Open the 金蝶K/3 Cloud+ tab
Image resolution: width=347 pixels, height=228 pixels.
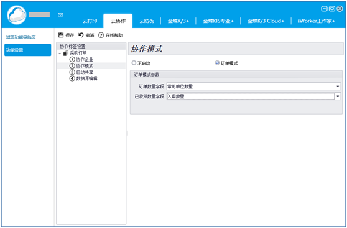coord(266,21)
